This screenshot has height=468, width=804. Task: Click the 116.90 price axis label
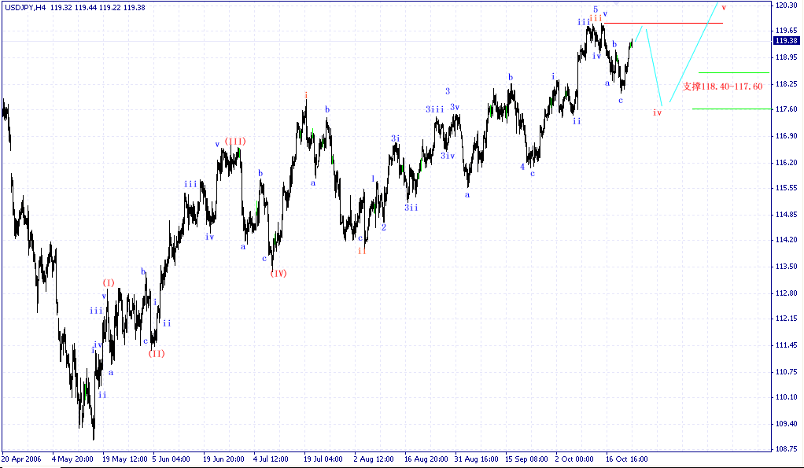click(787, 136)
